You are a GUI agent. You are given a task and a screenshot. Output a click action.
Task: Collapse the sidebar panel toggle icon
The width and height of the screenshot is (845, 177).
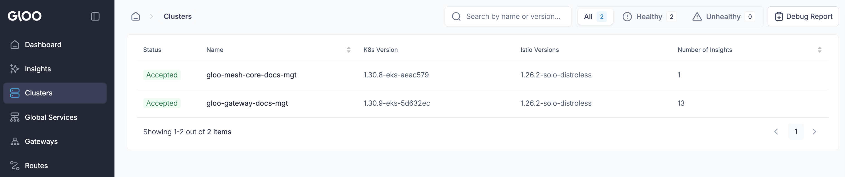point(95,16)
